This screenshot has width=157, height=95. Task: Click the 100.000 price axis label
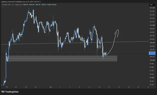click(x=152, y=60)
